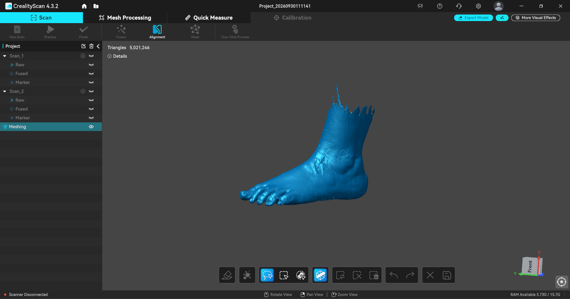The image size is (570, 299).
Task: Toggle visibility of Scan_1 Raw
Action: (x=91, y=65)
